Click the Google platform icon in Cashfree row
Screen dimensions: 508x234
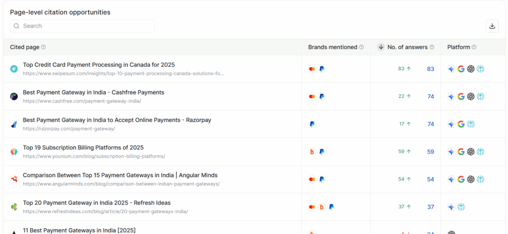tap(461, 96)
